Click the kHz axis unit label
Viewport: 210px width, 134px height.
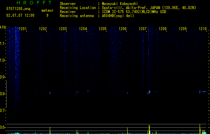point(3,27)
